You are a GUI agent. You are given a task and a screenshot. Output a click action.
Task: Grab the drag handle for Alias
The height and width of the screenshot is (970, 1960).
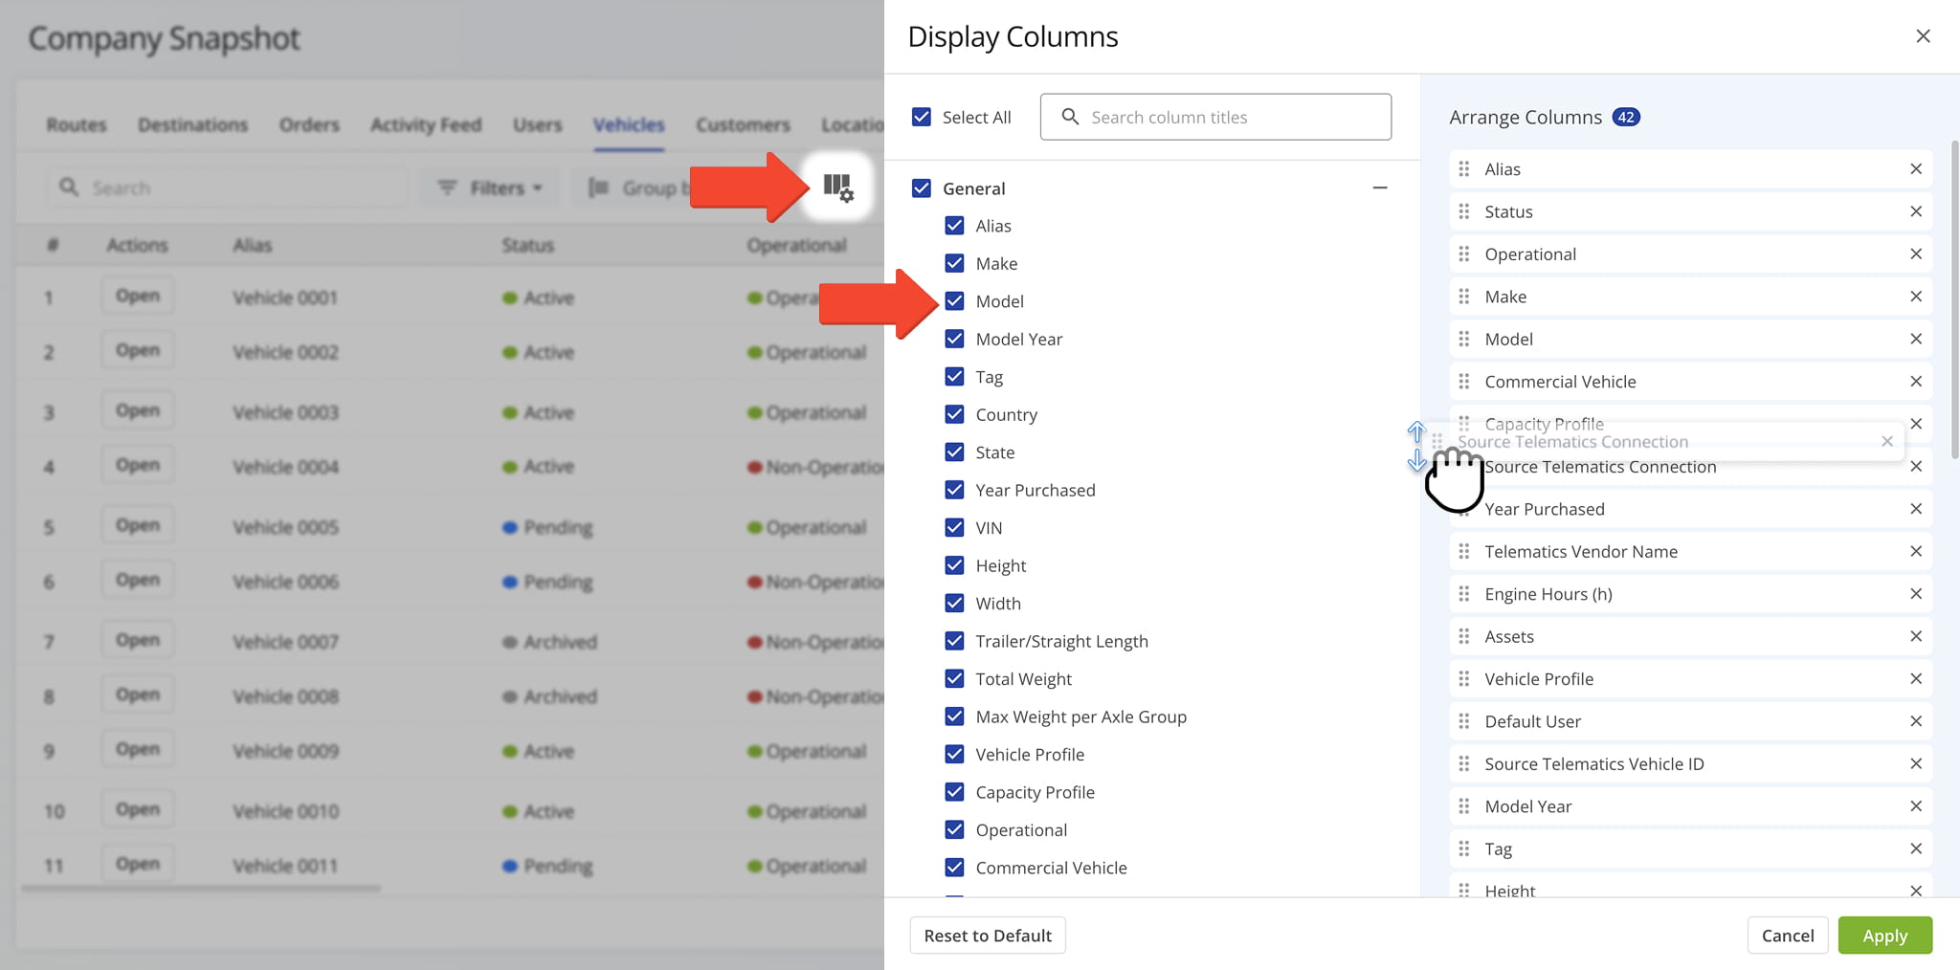tap(1463, 169)
